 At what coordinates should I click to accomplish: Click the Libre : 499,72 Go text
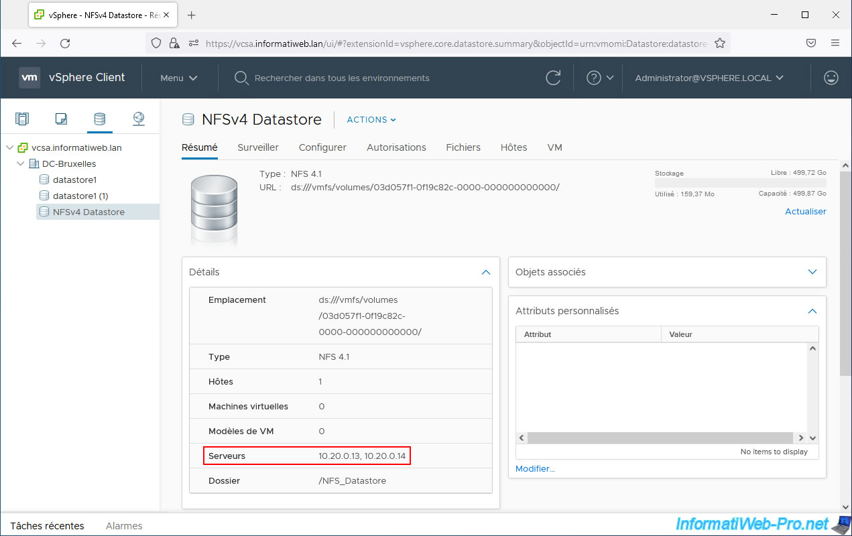798,173
